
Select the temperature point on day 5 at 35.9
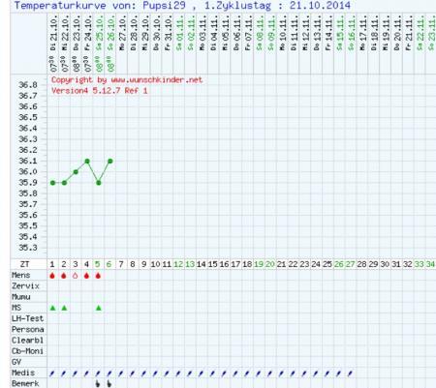(x=99, y=183)
